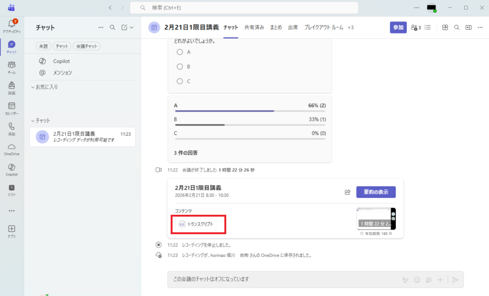Click the 要約の表示 button
Viewport: 489px width, 296px height.
click(376, 192)
